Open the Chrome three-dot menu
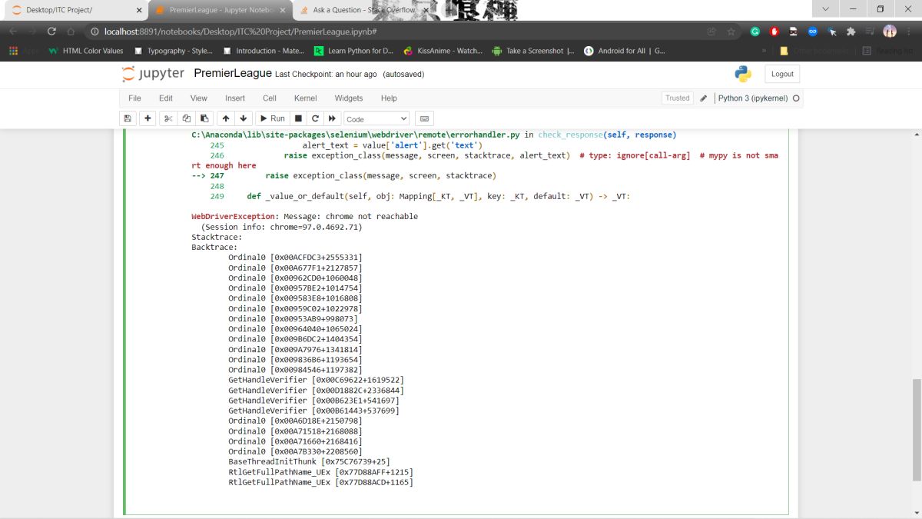This screenshot has height=519, width=922. pyautogui.click(x=909, y=32)
